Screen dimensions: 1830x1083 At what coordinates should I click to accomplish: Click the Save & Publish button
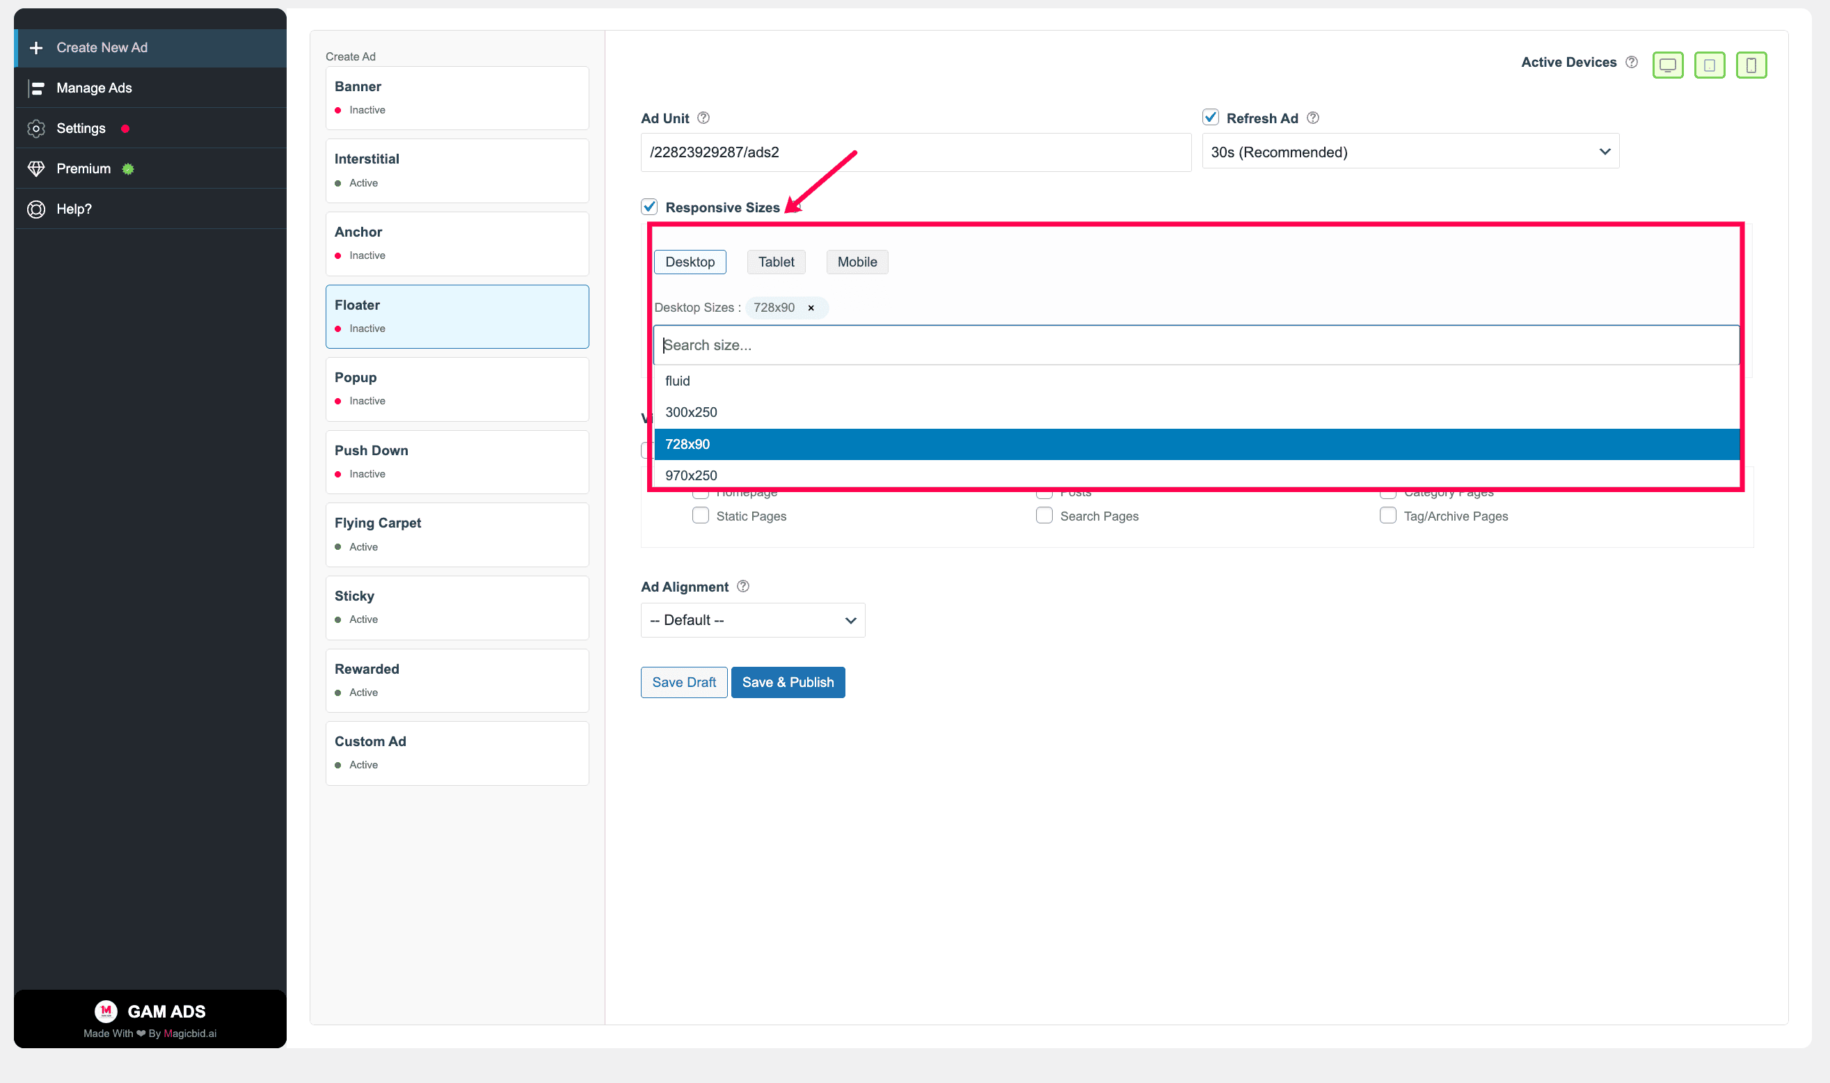tap(788, 681)
